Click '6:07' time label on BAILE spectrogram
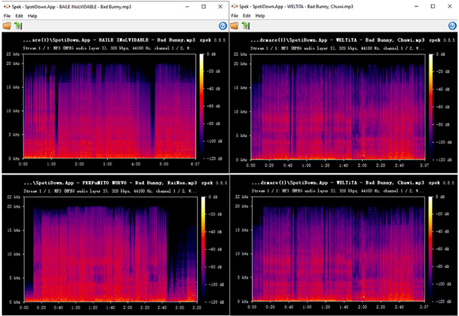This screenshot has width=459, height=316. click(x=195, y=164)
